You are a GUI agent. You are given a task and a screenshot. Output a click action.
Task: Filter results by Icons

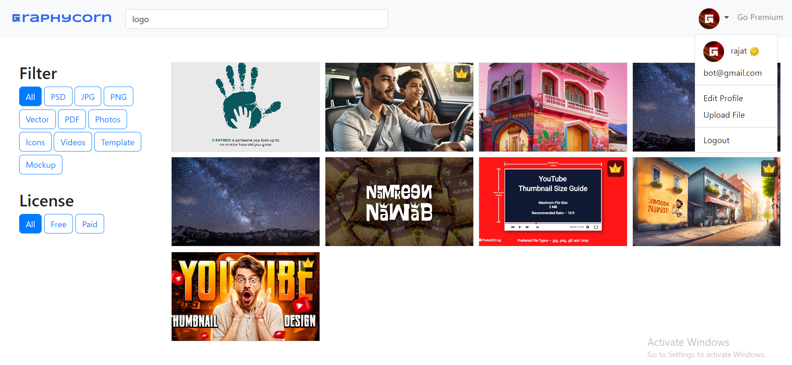tap(35, 142)
